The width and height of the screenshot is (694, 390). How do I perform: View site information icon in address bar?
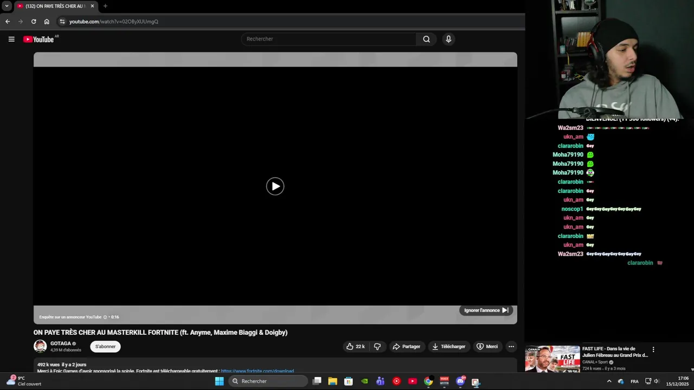[62, 22]
